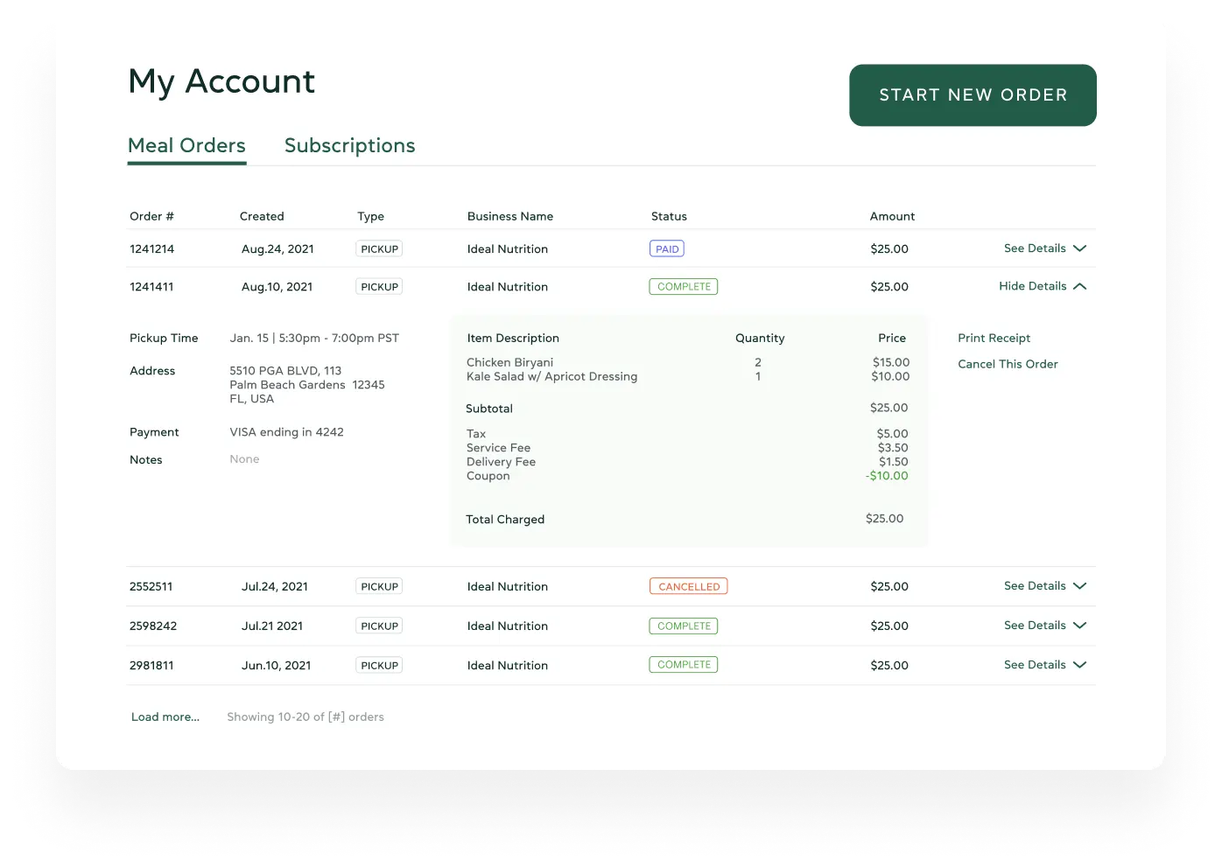Click Load more to show additional orders
The image size is (1222, 867).
(165, 717)
